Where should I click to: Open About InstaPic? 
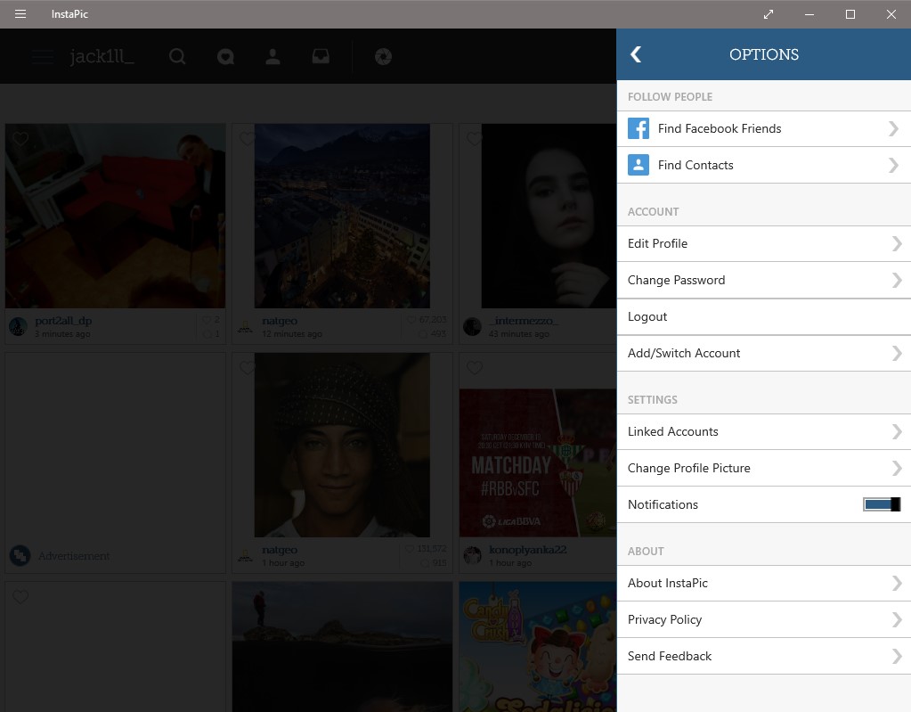pos(763,583)
